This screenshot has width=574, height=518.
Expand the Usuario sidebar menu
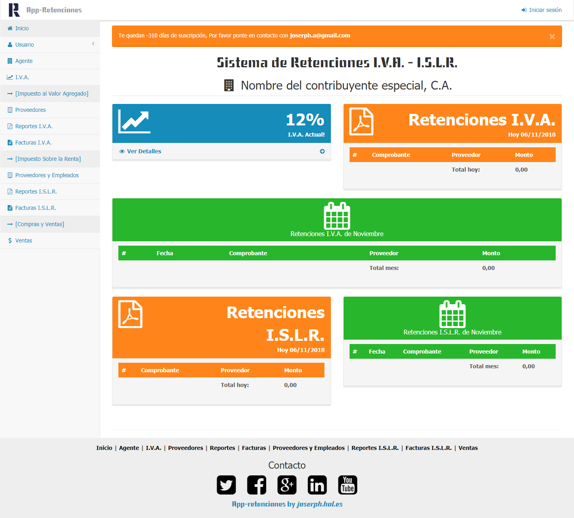pyautogui.click(x=50, y=45)
